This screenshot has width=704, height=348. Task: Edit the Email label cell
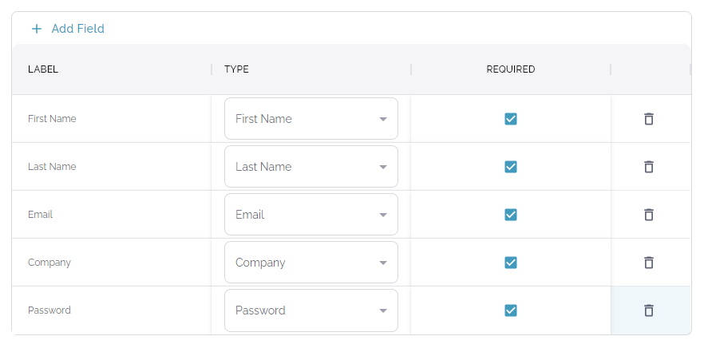coord(41,215)
